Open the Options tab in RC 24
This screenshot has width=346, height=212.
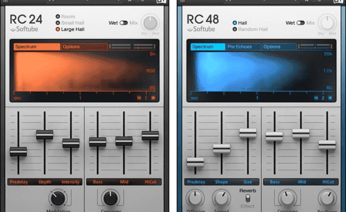[x=83, y=47]
